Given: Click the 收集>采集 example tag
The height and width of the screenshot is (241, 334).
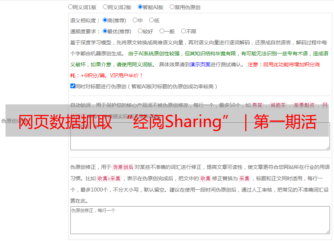Looking at the screenshot, I should point(109,178).
